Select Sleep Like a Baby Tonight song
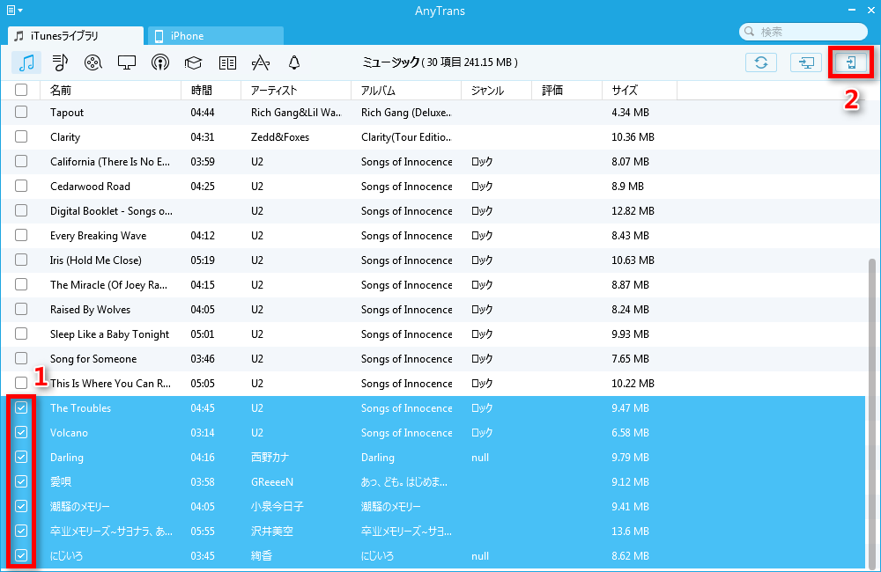Viewport: 881px width, 572px height. [x=109, y=334]
